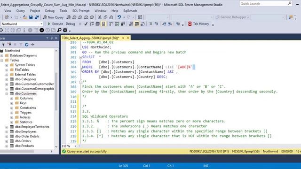Screen dimensions: 301x169
Task: Click the Undo arrow icon
Action: click(x=119, y=17)
